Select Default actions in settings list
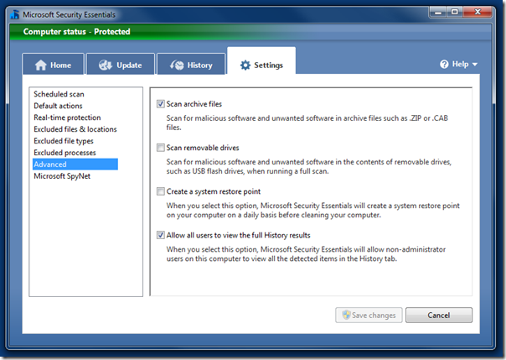Viewport: 506px width, 360px height. pos(58,106)
